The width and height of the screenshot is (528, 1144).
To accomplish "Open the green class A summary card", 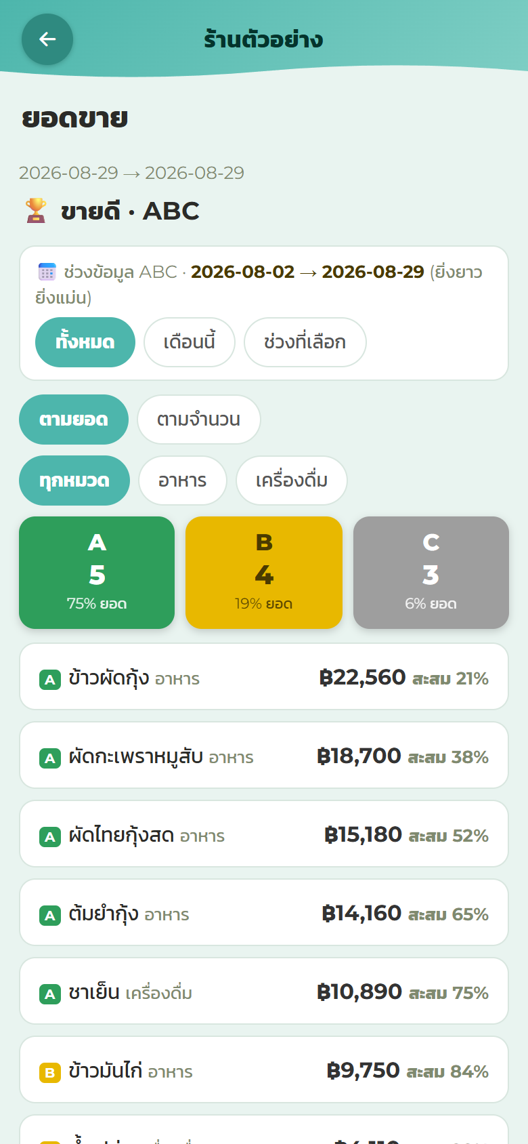I will (97, 573).
